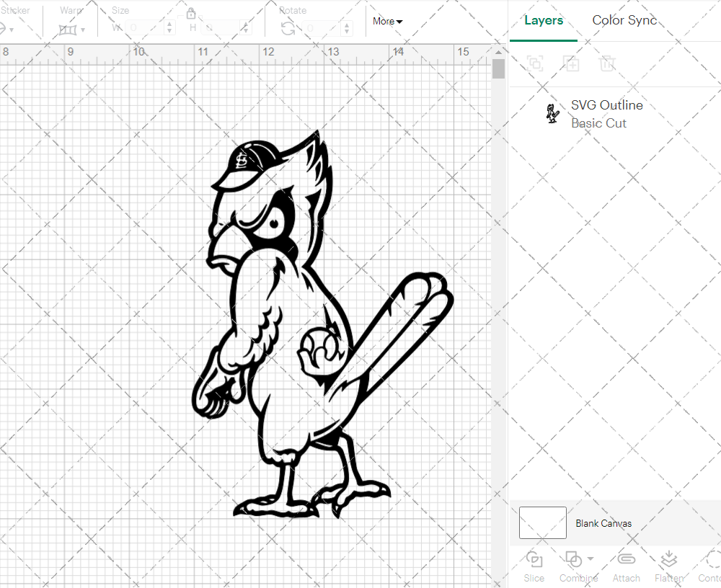Click the Duplicate layer icon
The image size is (721, 588).
572,63
